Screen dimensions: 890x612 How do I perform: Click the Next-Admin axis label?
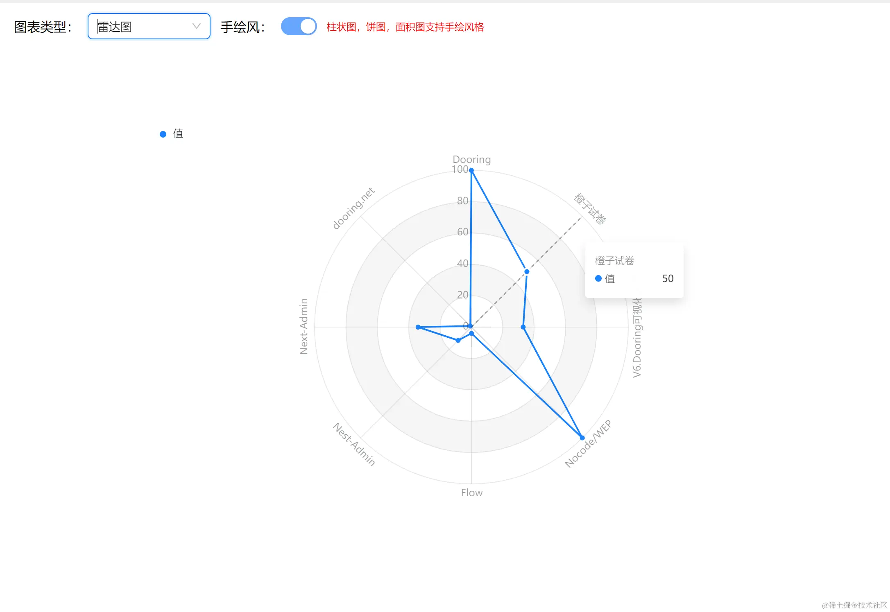pos(303,327)
